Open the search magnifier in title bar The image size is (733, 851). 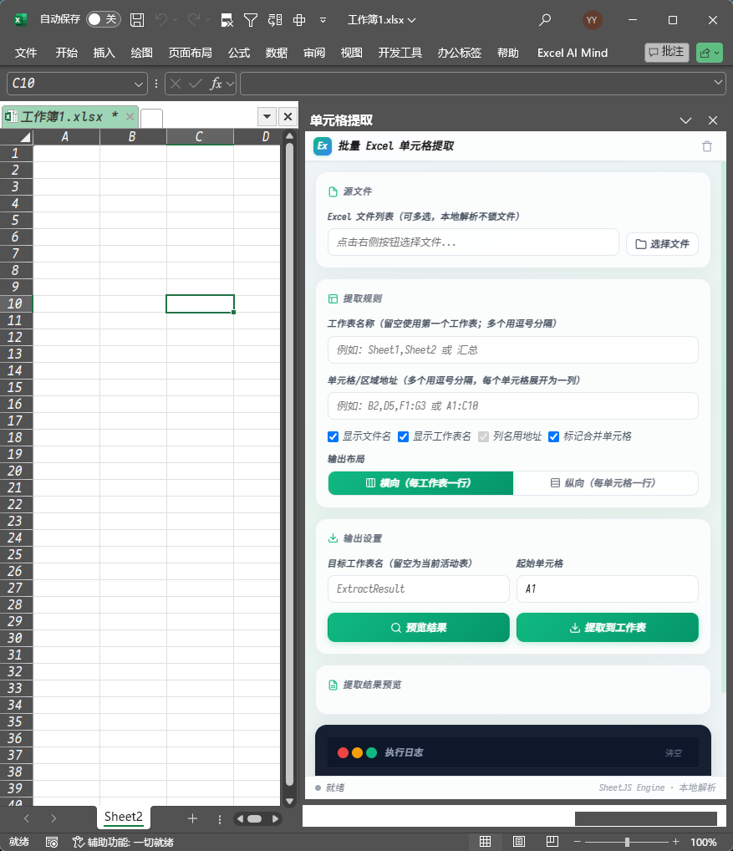point(545,20)
